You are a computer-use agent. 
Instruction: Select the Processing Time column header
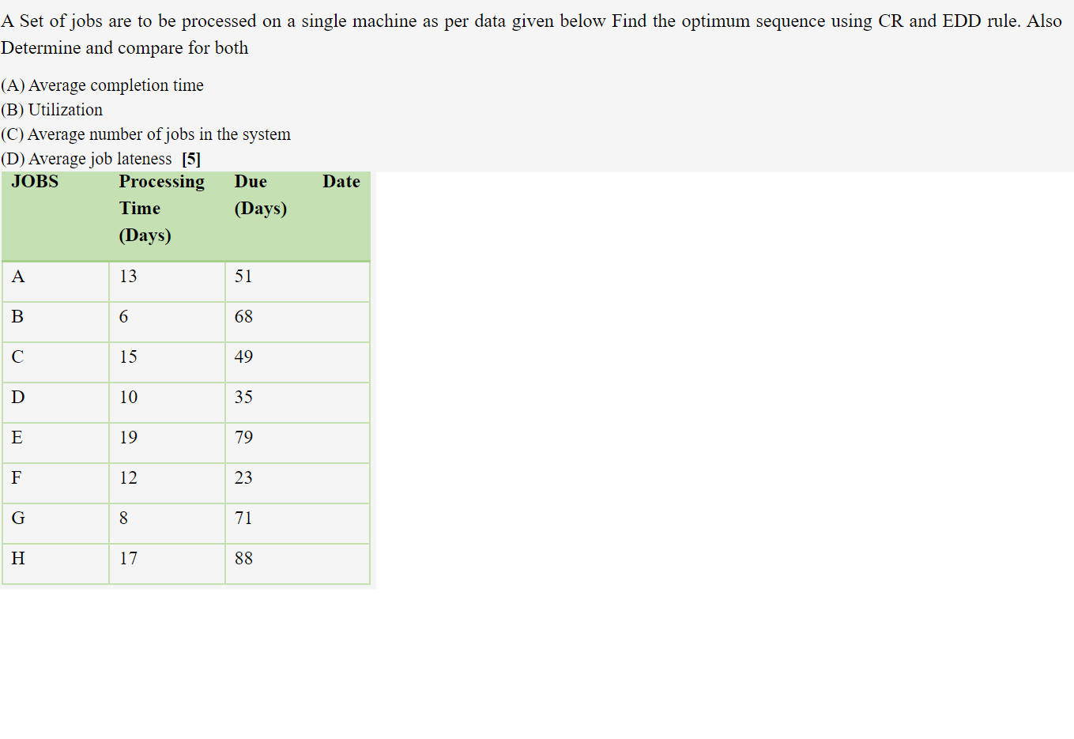coord(161,209)
